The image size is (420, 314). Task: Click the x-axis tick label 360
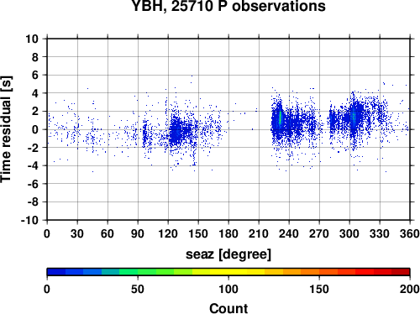[x=410, y=233]
